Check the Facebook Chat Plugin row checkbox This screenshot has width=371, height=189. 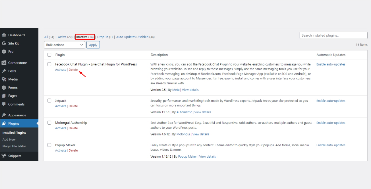(x=49, y=64)
